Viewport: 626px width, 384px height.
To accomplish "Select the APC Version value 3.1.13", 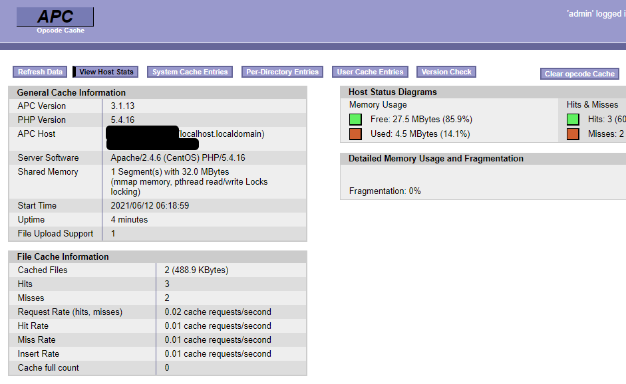I will click(122, 106).
